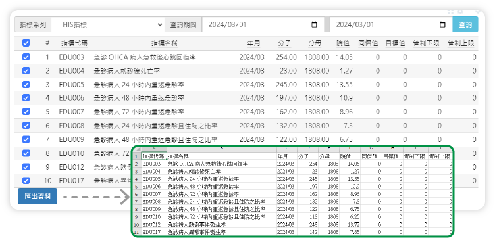The height and width of the screenshot is (238, 495).
Task: Sort by 分母 column header
Action: coord(315,43)
